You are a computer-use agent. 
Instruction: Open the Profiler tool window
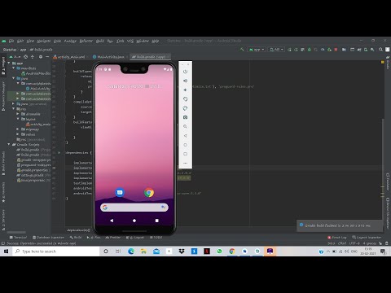coord(113,237)
